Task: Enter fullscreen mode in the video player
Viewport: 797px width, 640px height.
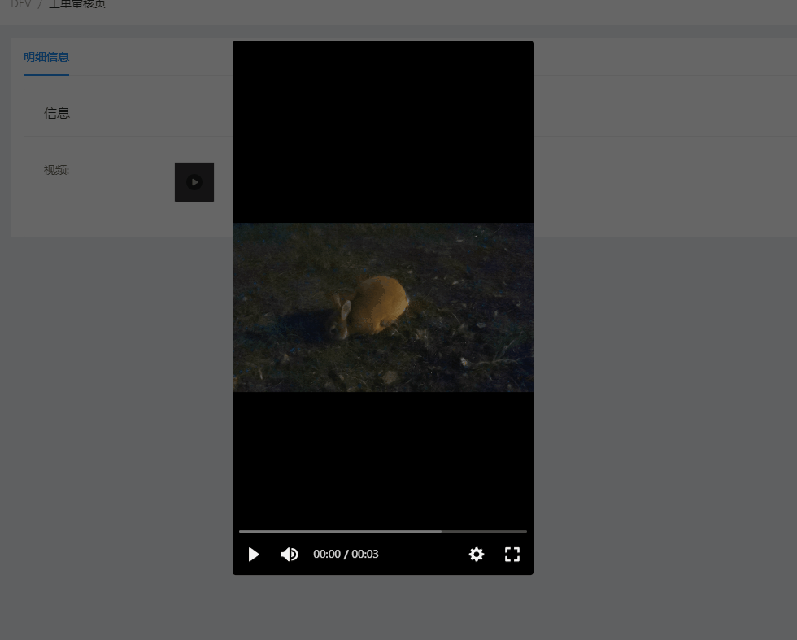Action: point(512,554)
